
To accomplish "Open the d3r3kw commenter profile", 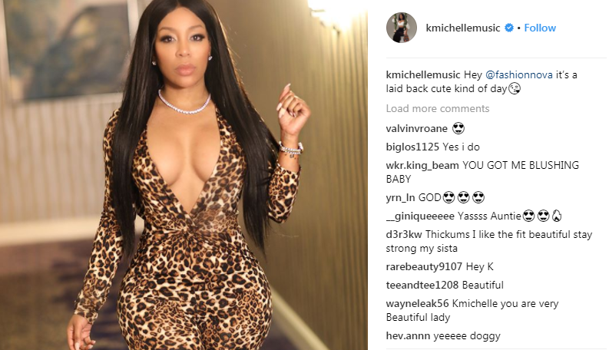I will tap(404, 235).
